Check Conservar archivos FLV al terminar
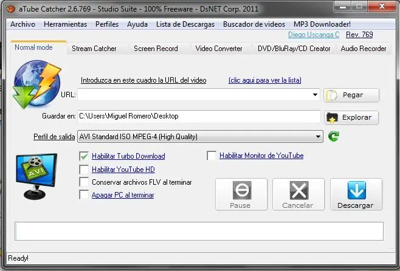The image size is (400, 271). pyautogui.click(x=84, y=182)
